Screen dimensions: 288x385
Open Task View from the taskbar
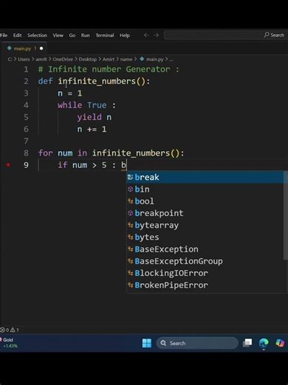tap(247, 343)
